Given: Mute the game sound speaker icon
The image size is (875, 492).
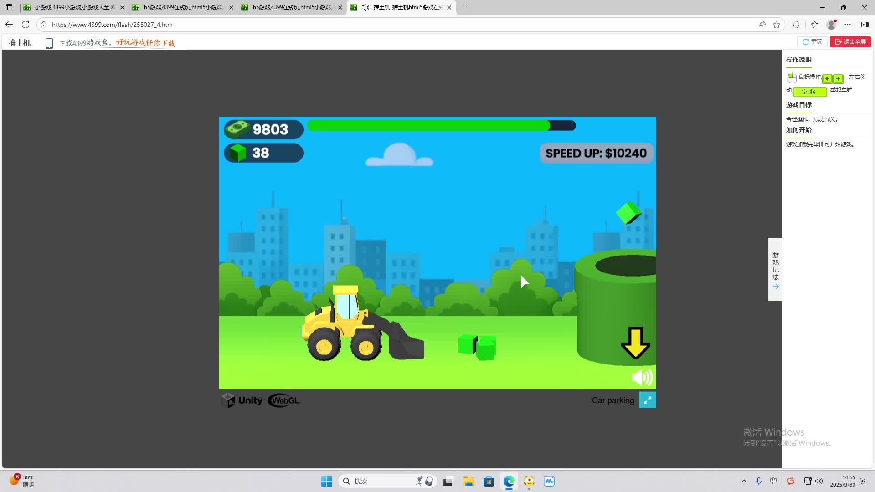Looking at the screenshot, I should click(642, 377).
